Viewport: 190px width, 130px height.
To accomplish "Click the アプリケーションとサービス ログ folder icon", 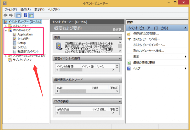I will (10, 56).
